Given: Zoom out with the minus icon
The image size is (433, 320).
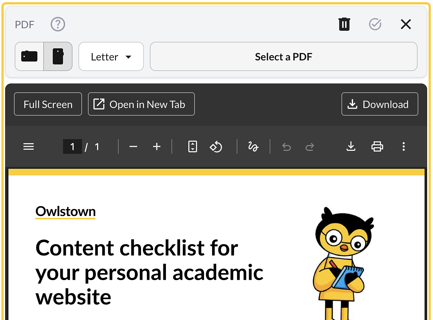Looking at the screenshot, I should (x=133, y=147).
